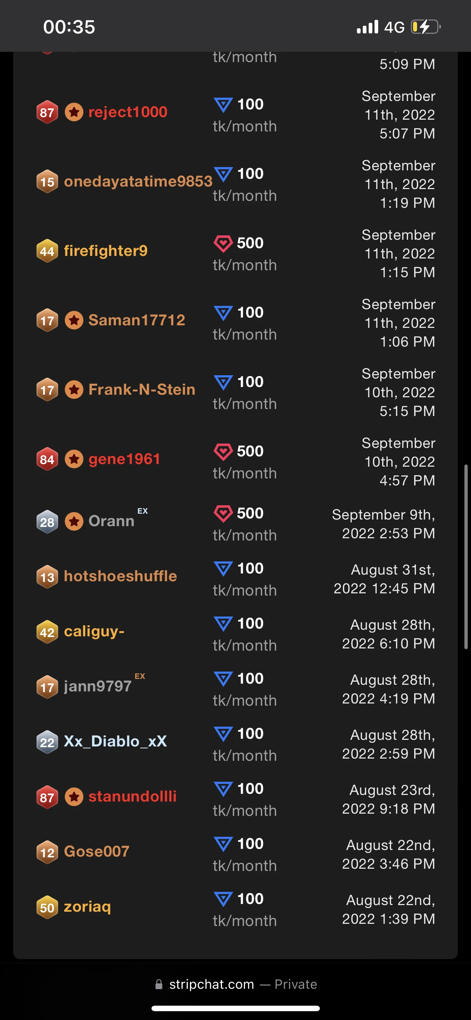Click Orann's level 28 badge
471x1020 pixels.
tap(47, 521)
